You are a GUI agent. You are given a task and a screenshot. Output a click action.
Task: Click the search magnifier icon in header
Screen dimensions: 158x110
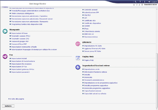[136, 2]
